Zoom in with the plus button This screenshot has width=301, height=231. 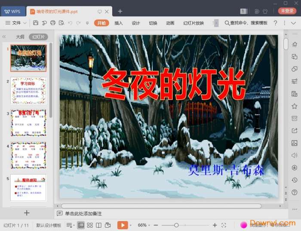pyautogui.click(x=215, y=225)
